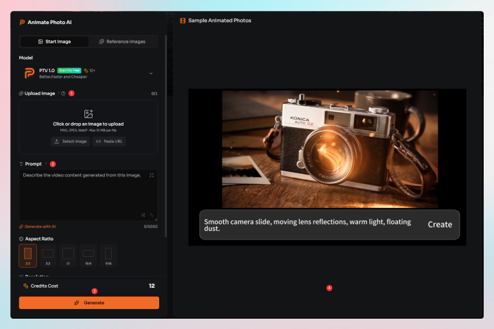
Task: Open the PTV 1.0 model dropdown
Action: (x=89, y=73)
